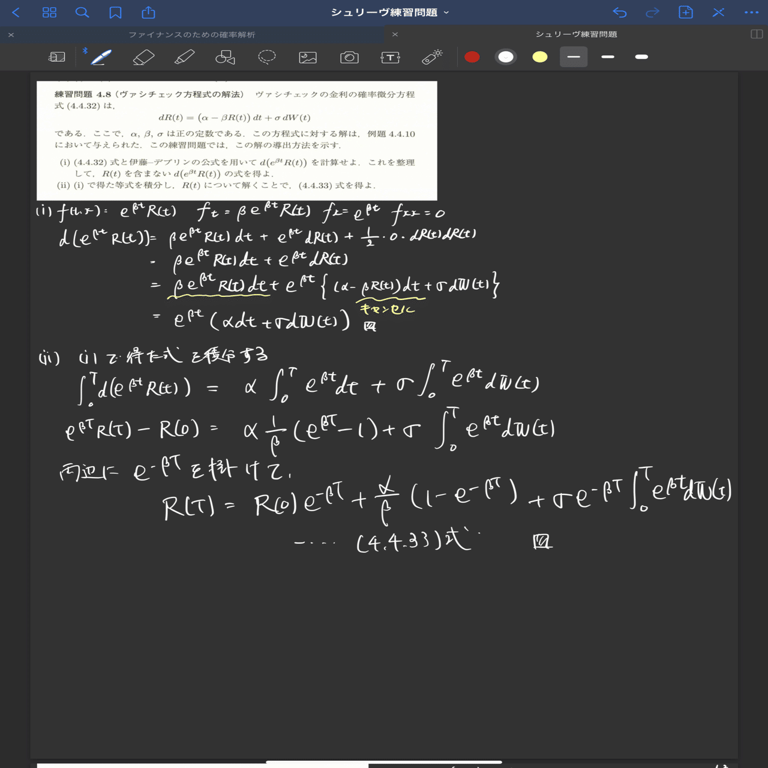Select the Laser pointer tool
The width and height of the screenshot is (768, 768).
[x=432, y=57]
